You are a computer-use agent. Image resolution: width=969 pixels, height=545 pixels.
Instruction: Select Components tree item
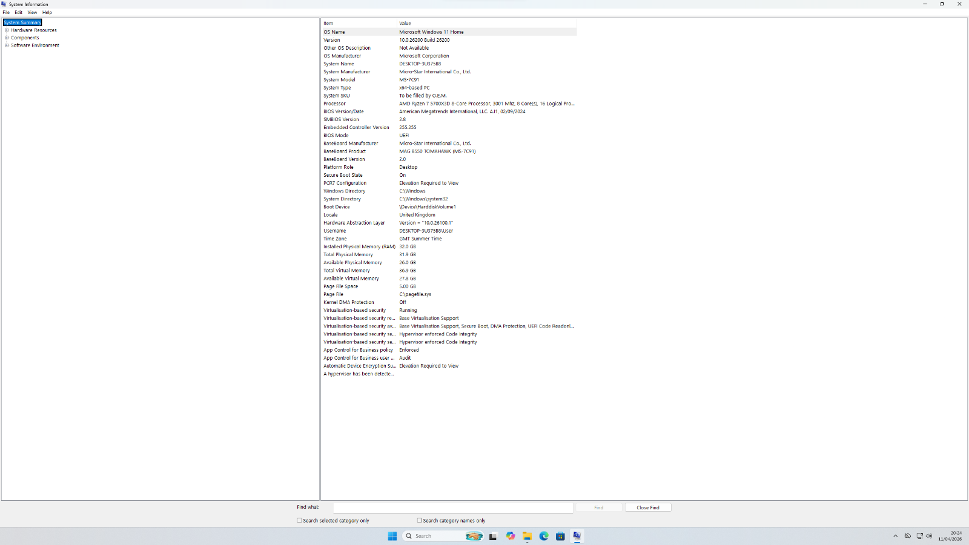click(25, 38)
